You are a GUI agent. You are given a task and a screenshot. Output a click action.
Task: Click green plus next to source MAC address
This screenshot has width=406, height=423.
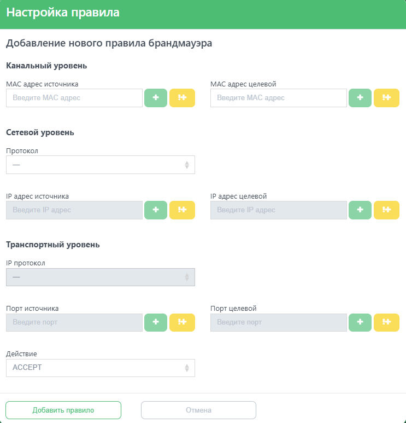click(156, 98)
